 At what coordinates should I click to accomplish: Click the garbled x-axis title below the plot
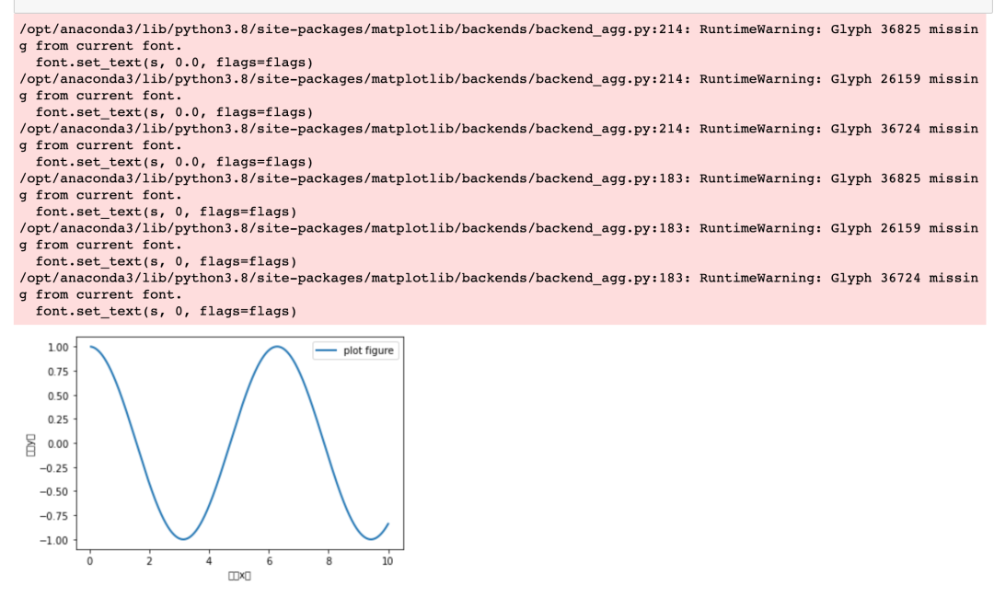point(239,576)
